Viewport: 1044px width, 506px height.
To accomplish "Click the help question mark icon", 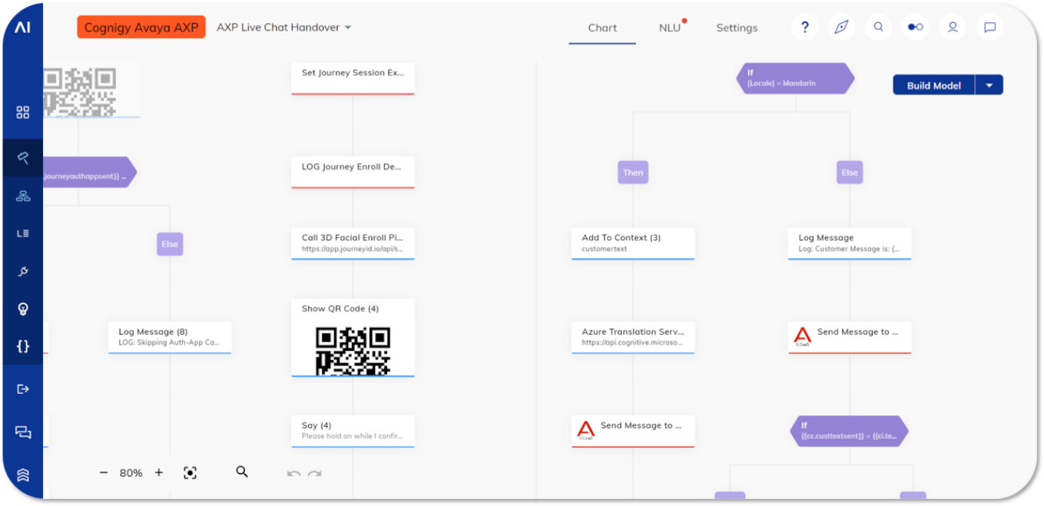I will click(x=804, y=27).
